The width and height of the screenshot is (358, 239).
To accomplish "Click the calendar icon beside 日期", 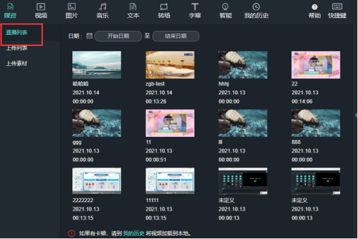I will point(89,36).
